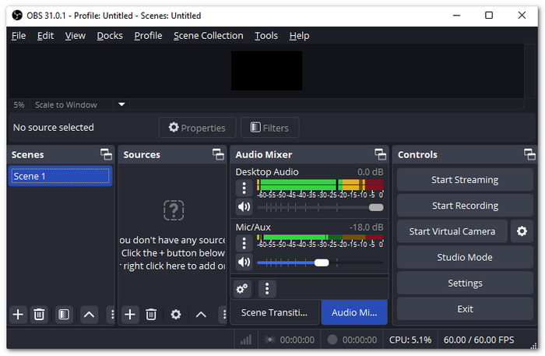Float the Sources dock with undock icon
This screenshot has width=545, height=356.
pos(218,154)
